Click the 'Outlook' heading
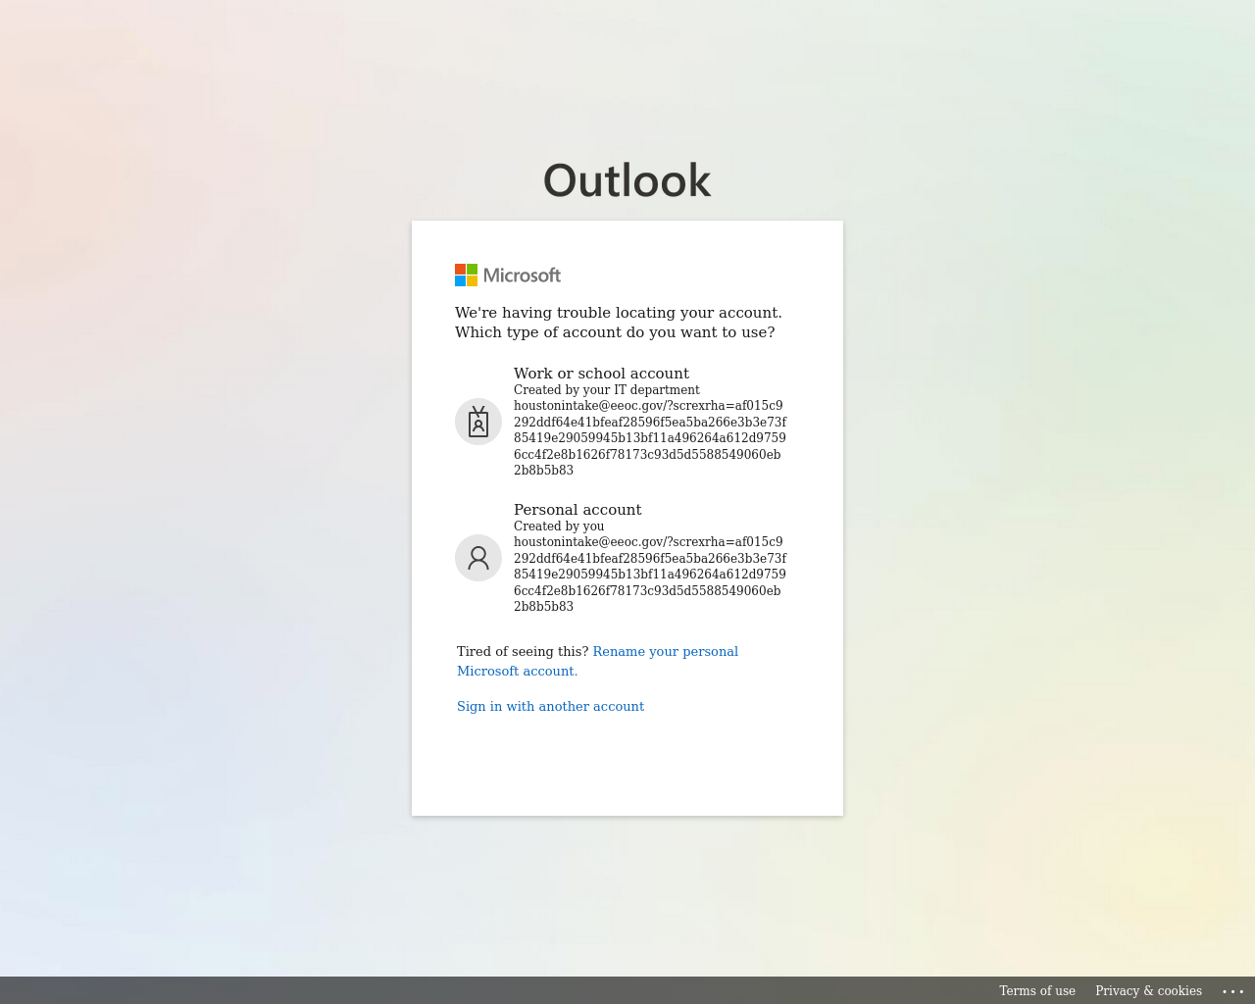The image size is (1255, 1004). [x=627, y=180]
